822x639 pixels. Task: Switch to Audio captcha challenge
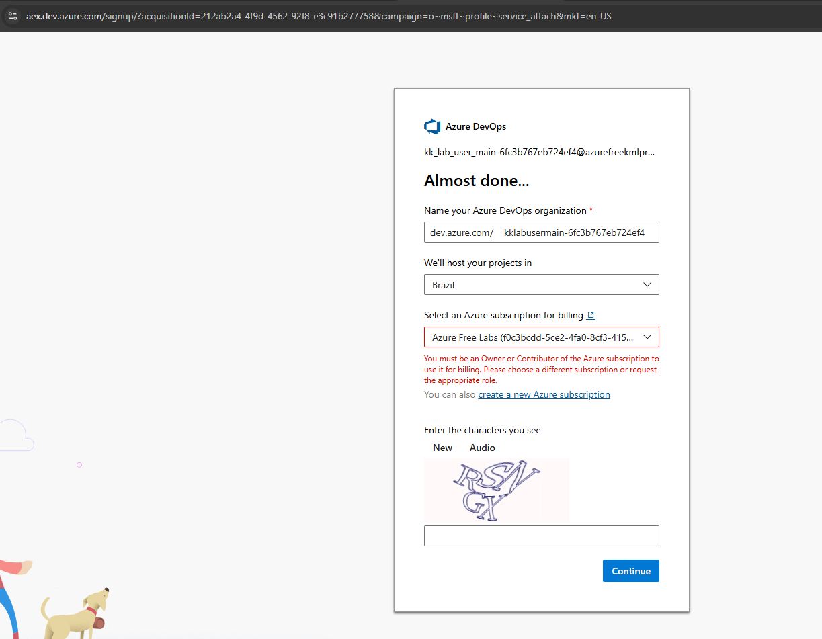pyautogui.click(x=482, y=448)
